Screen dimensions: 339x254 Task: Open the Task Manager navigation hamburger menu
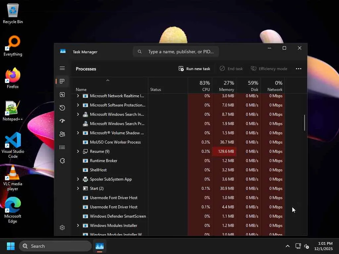62,68
